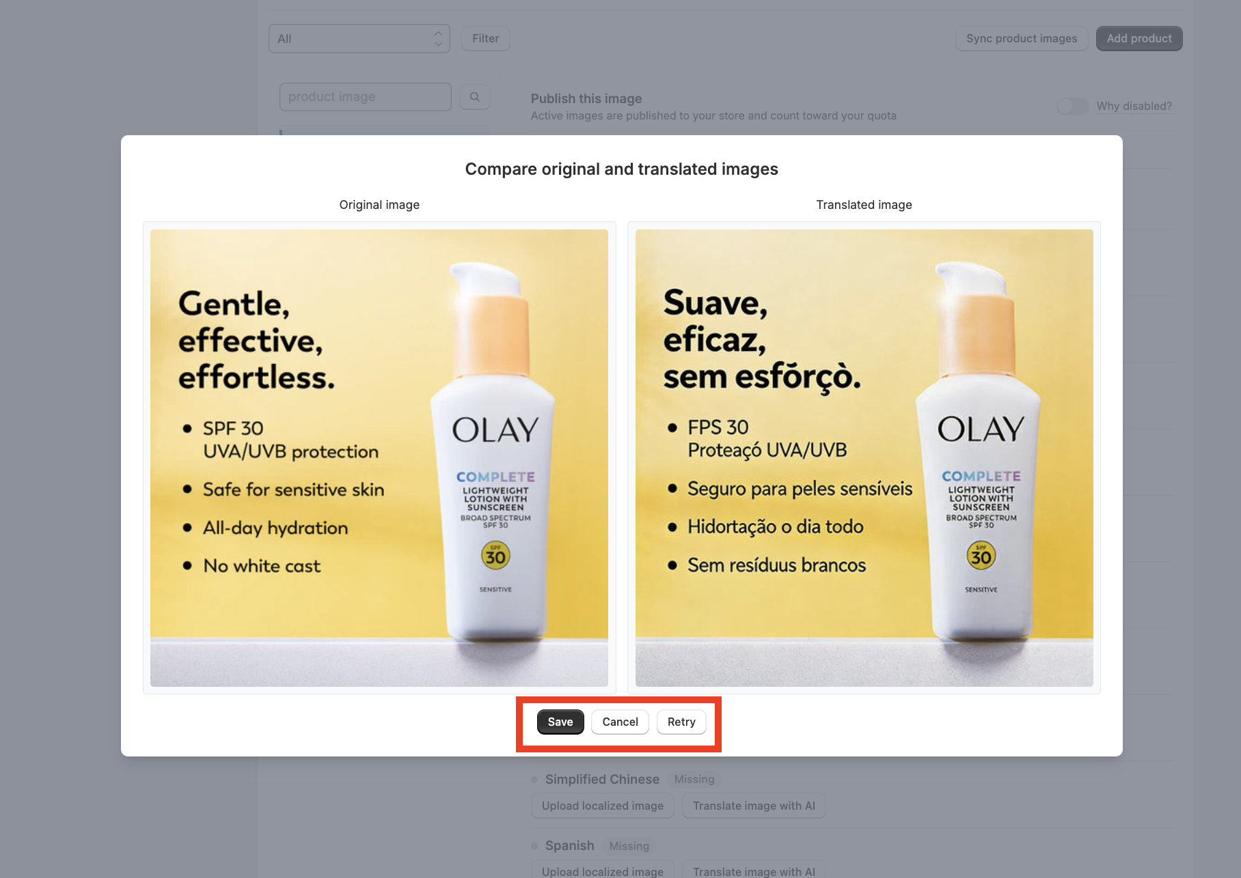Click Sync product images button
The image size is (1241, 878).
(1022, 39)
